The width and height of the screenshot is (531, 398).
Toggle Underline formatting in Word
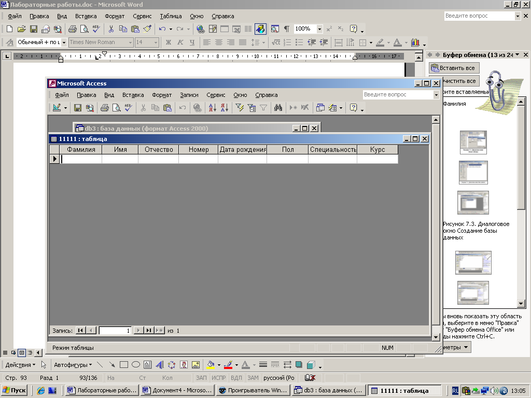tap(192, 42)
